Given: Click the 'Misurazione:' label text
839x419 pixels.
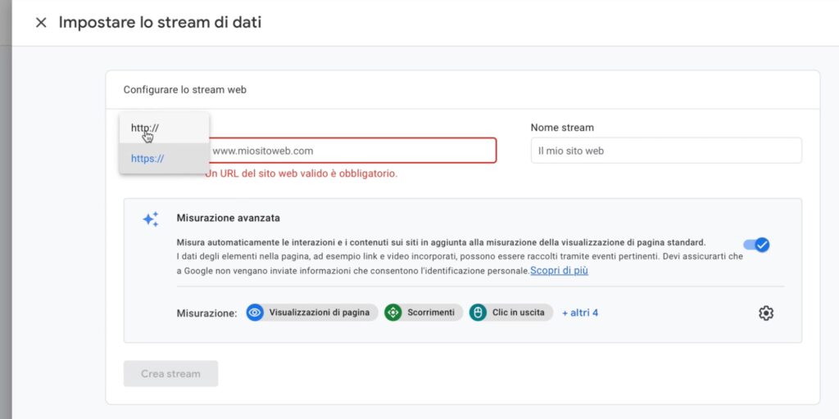Looking at the screenshot, I should click(206, 313).
